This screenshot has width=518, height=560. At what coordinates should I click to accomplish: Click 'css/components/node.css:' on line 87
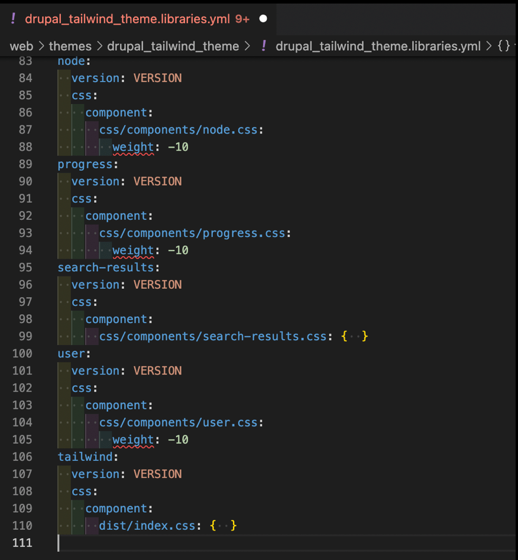[182, 129]
